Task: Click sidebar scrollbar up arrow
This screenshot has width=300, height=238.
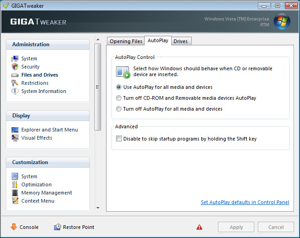Action: coord(98,39)
